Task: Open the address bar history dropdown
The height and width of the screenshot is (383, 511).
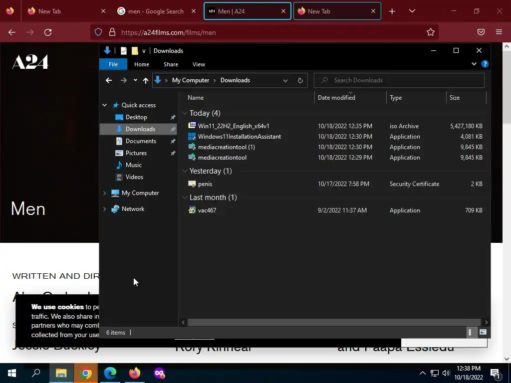Action: pos(285,80)
